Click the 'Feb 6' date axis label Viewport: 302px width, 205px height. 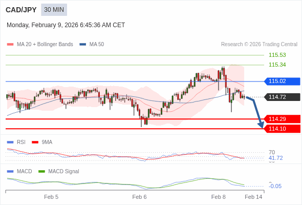click(139, 197)
